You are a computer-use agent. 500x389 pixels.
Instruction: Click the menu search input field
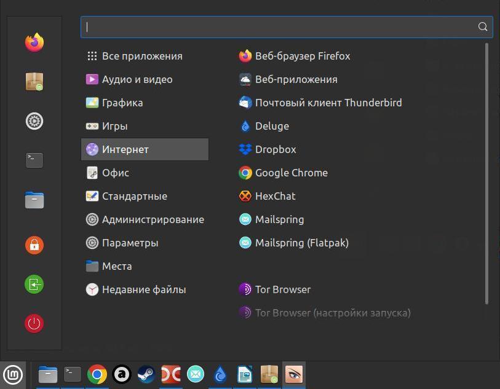point(280,26)
